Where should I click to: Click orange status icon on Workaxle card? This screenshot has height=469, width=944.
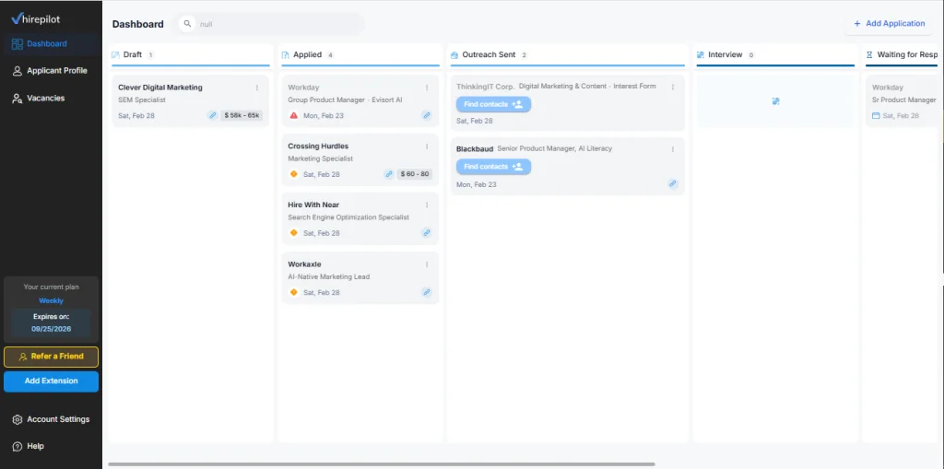(294, 292)
